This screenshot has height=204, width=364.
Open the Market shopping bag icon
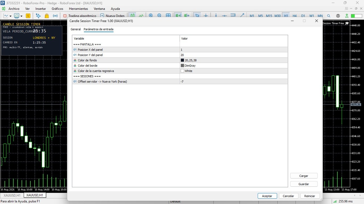point(47,16)
